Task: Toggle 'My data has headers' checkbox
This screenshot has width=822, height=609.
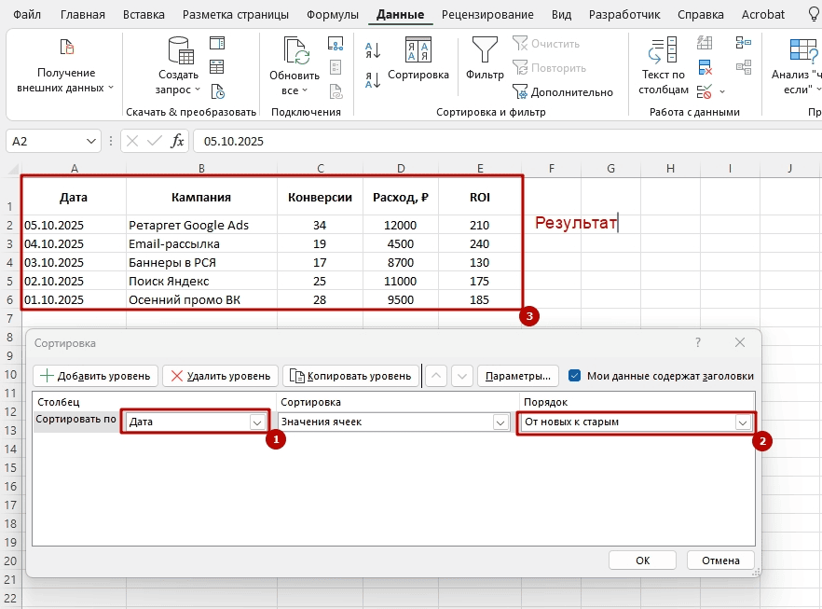Action: [x=575, y=376]
